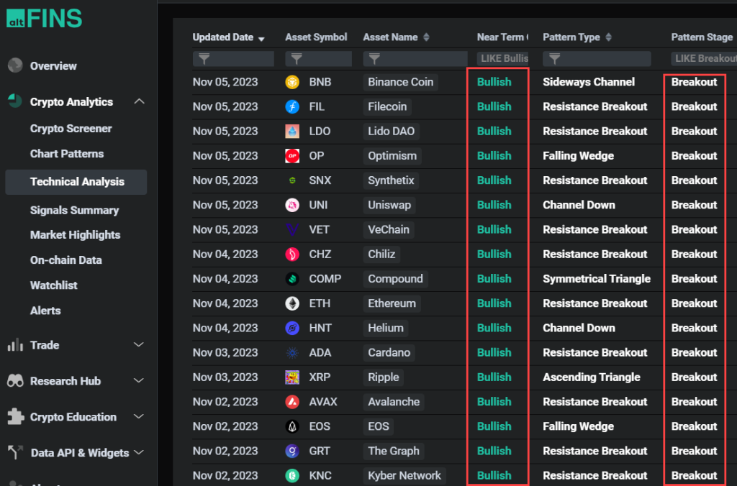Screen dimensions: 737x486
Task: Select the Overview sidebar icon
Action: pos(14,65)
